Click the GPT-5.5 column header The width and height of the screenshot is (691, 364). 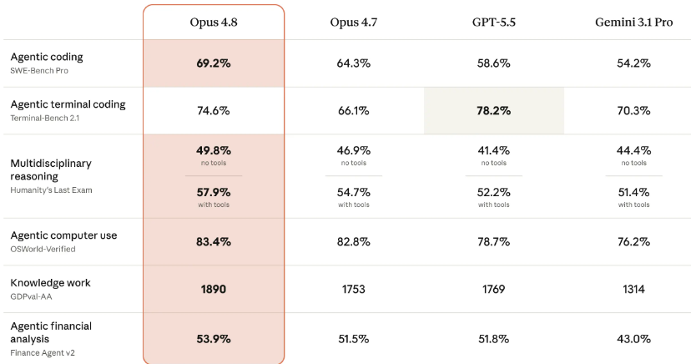pos(493,22)
